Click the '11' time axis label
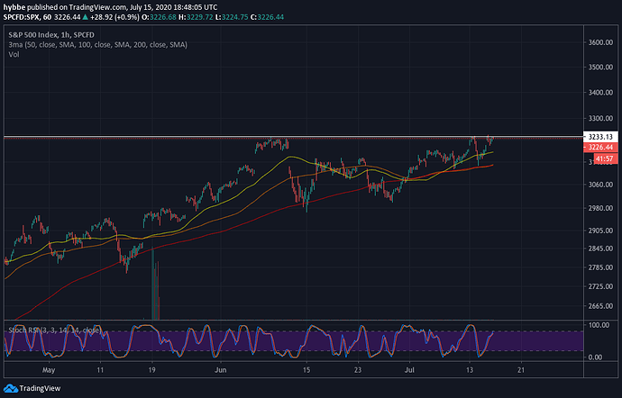Screen dimensions: 622x398 point(100,370)
